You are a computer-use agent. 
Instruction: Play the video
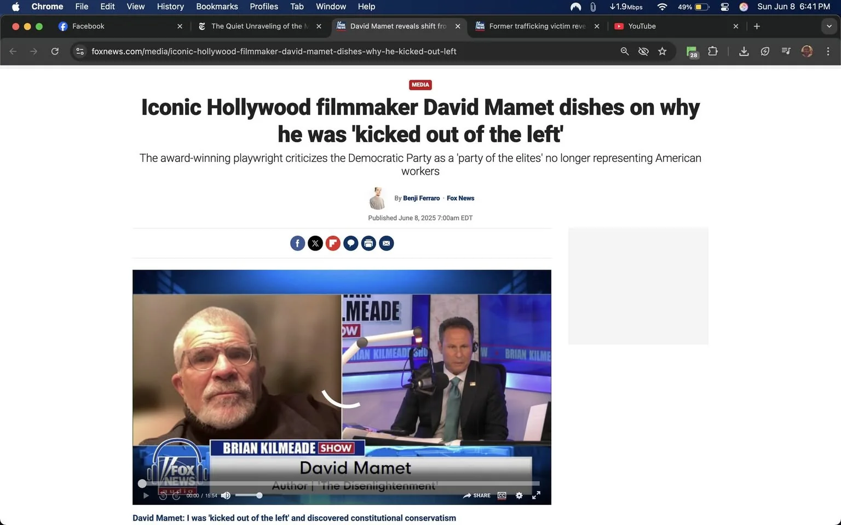tap(146, 495)
